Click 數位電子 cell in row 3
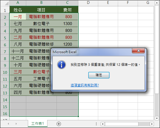160x128 pixels. tap(41, 23)
